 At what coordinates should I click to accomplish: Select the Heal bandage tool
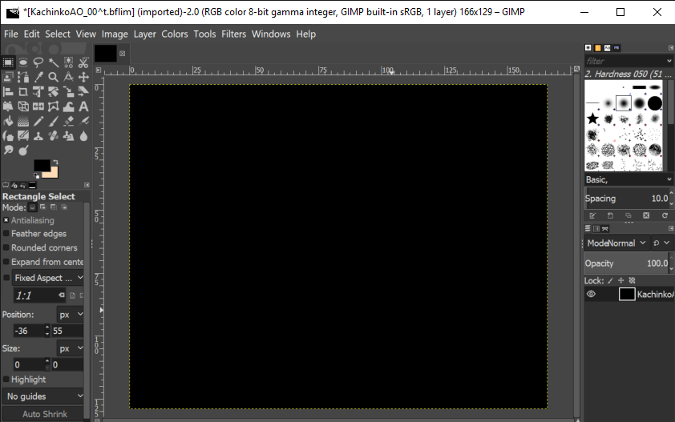[x=53, y=136]
